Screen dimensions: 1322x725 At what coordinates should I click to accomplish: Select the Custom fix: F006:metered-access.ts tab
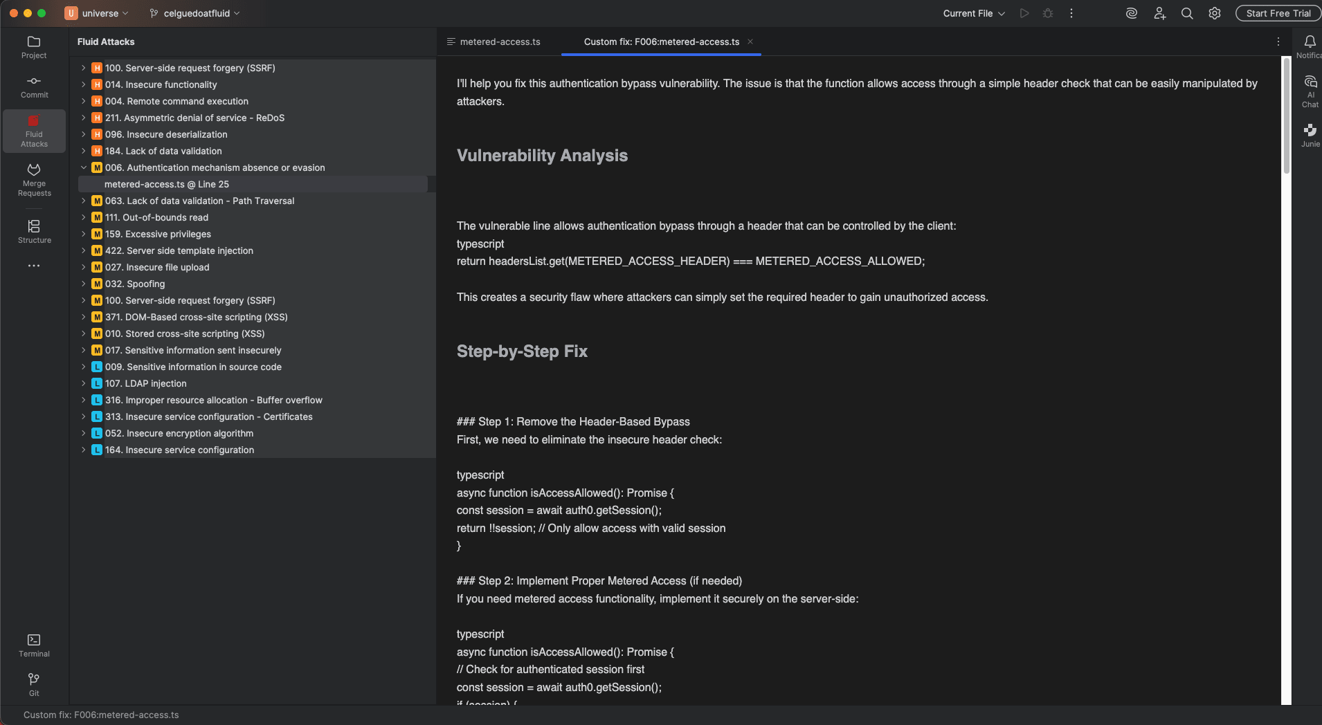[661, 42]
